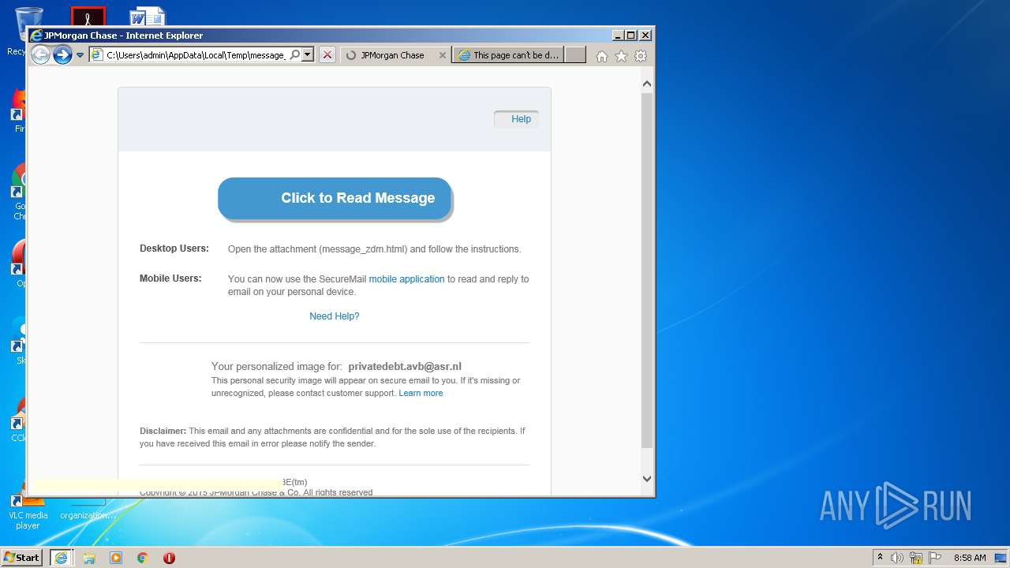Follow the "mobile application" link
This screenshot has width=1010, height=568.
[x=406, y=279]
